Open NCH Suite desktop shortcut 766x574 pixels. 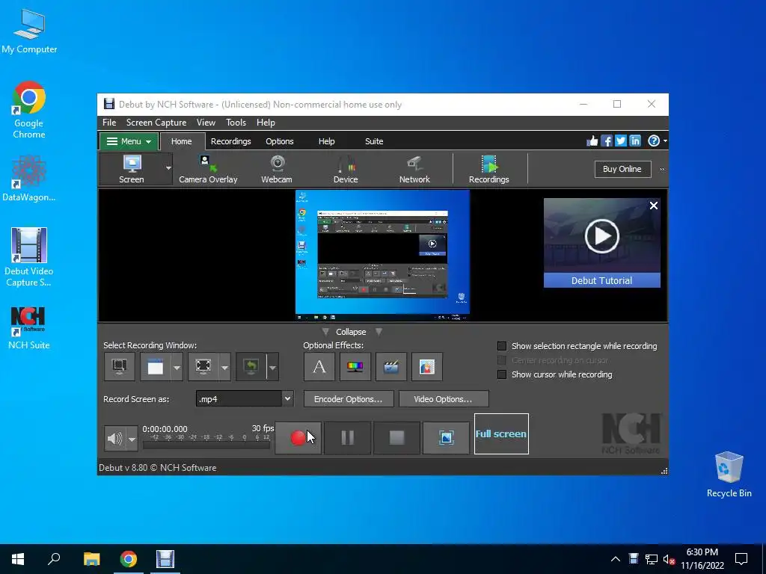[x=29, y=327]
